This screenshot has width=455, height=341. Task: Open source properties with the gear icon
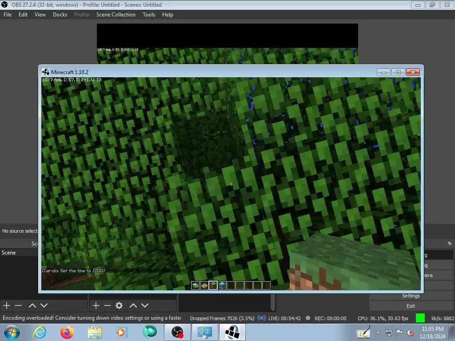[119, 305]
